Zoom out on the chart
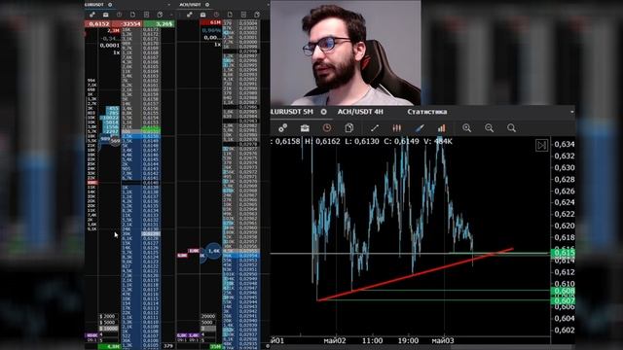The height and width of the screenshot is (350, 623). click(489, 127)
